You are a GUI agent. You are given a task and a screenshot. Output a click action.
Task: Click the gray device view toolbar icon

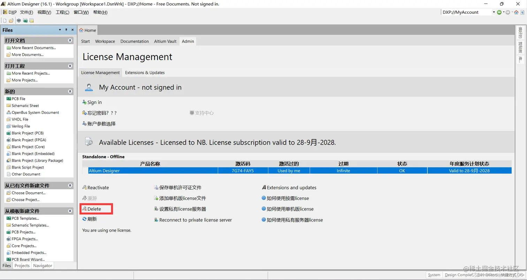point(19,21)
